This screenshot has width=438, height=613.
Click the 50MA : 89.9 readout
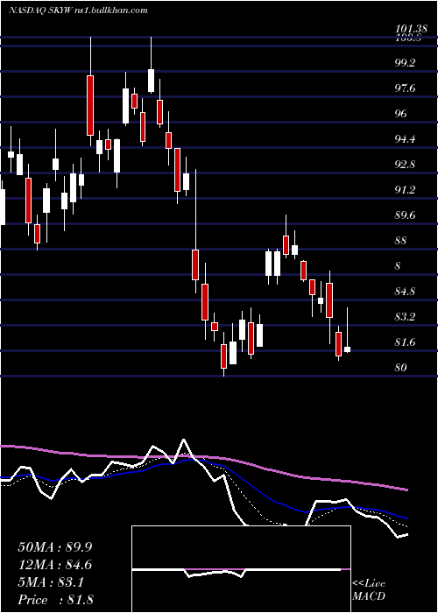point(55,547)
